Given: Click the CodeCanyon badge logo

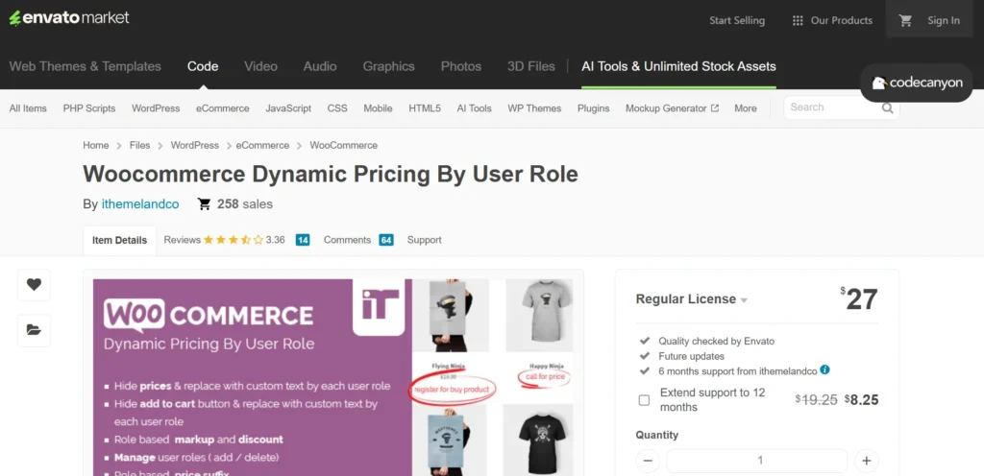Looking at the screenshot, I should [917, 83].
